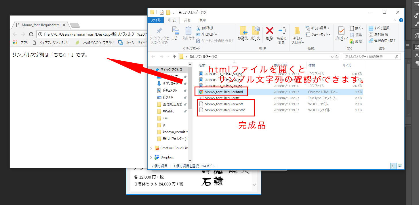Click the コピー copy icon in ribbon
Viewport: 419px width, 205px height.
click(x=176, y=31)
